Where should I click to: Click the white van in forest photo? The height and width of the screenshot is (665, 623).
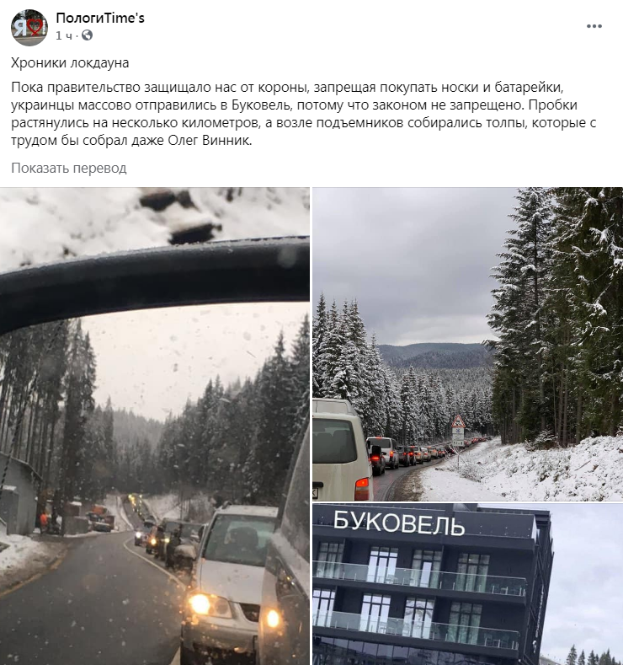[x=341, y=449]
